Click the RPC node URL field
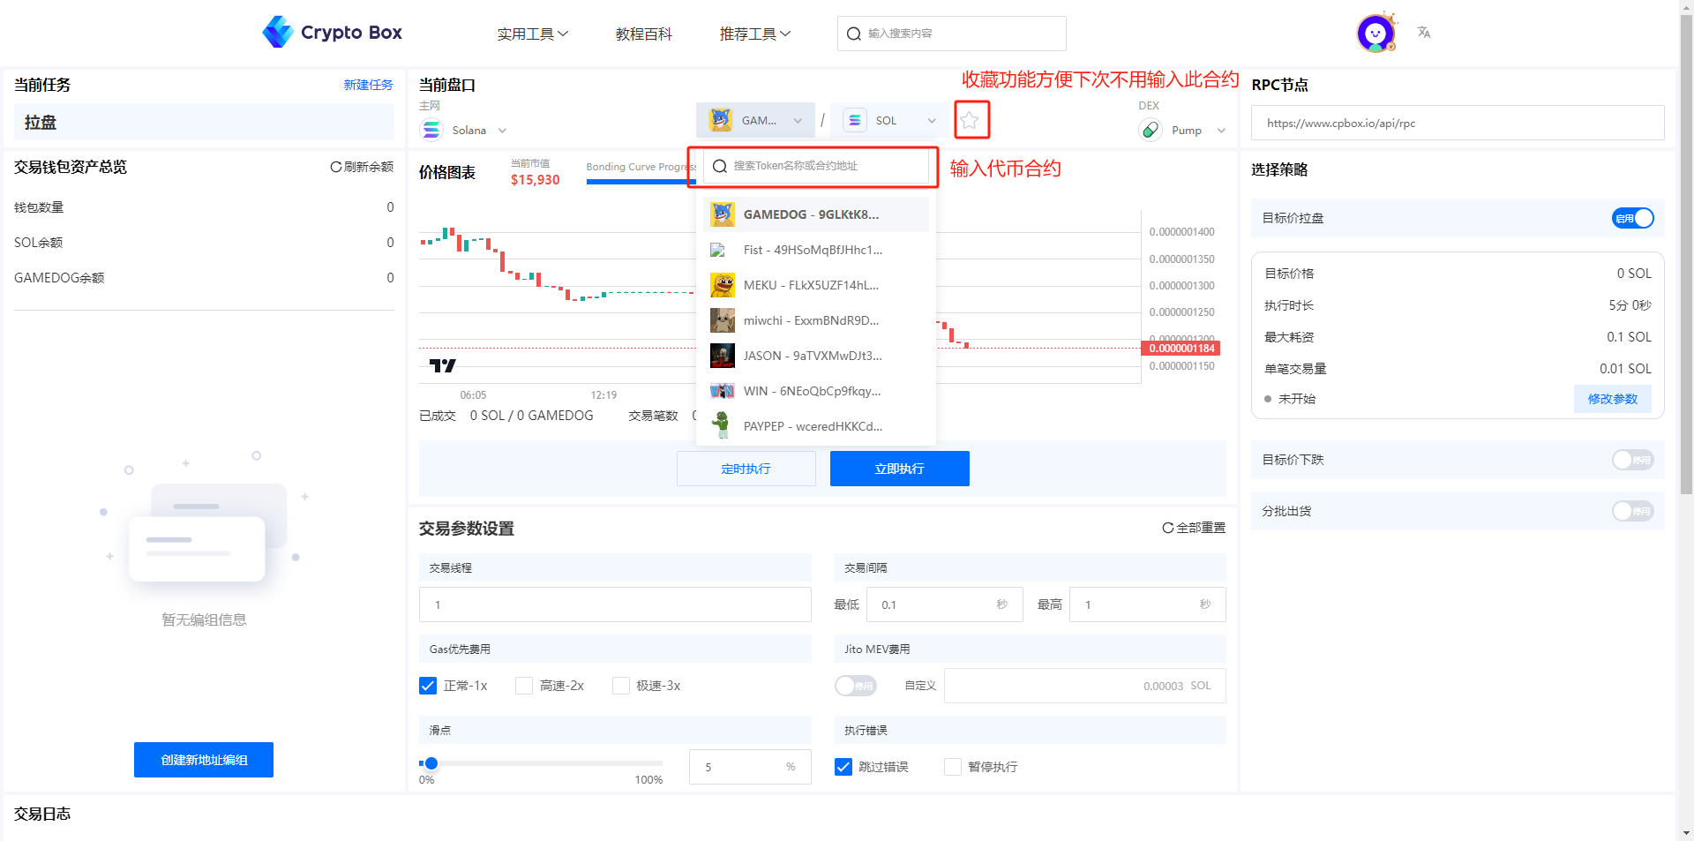This screenshot has height=841, width=1694. point(1458,123)
